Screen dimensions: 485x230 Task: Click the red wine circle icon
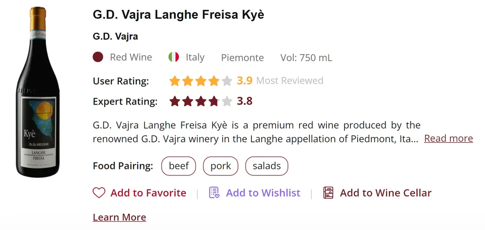[x=98, y=57]
